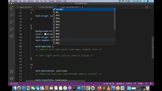Click the 'Spaces: 4' indentation setting
Screen dimensions: 162x91
coord(120,84)
